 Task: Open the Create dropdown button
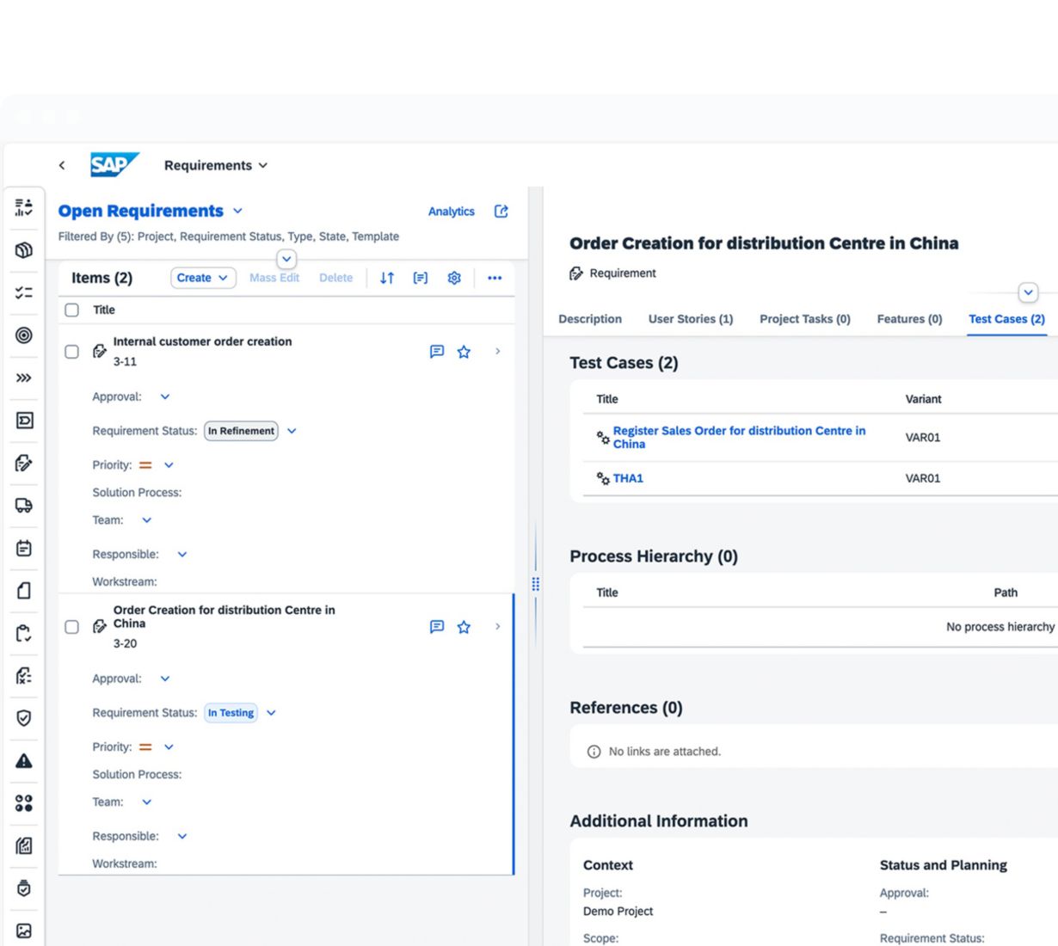coord(203,278)
